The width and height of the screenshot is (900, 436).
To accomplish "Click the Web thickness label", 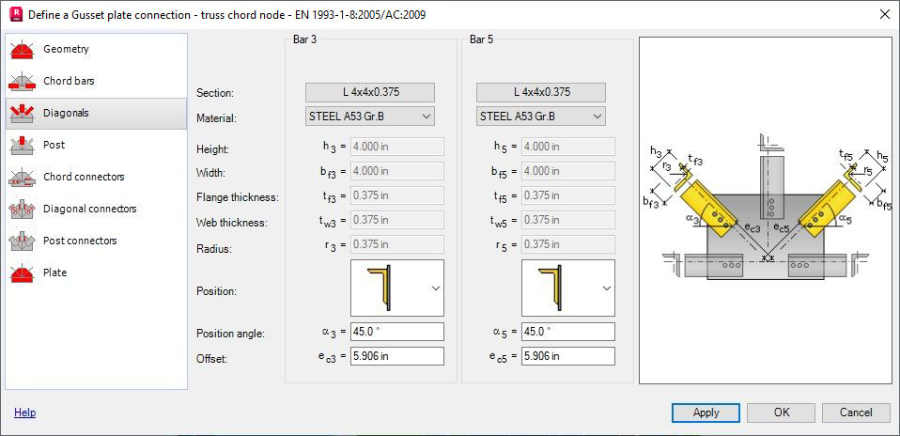I will pyautogui.click(x=232, y=223).
